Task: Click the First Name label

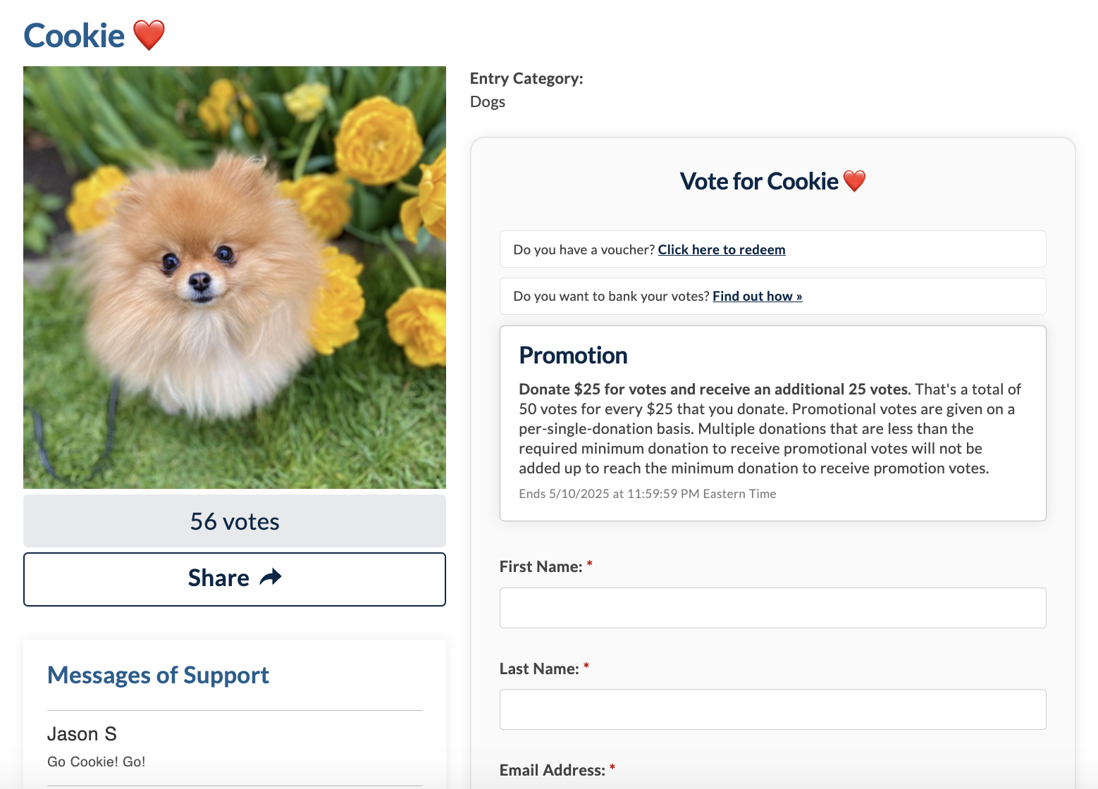Action: click(x=541, y=566)
